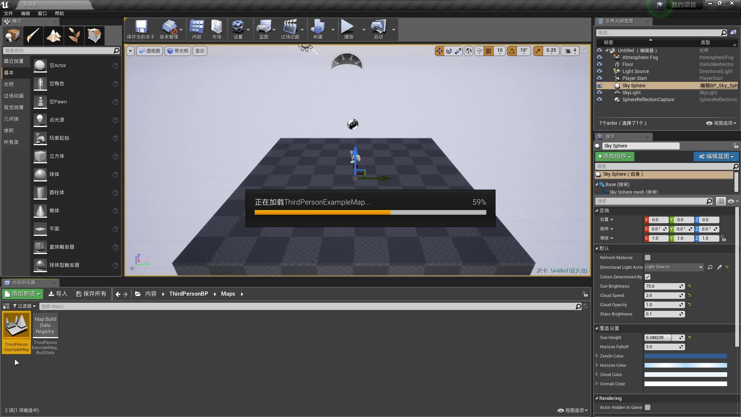Select the rotate gizmo tool in viewport
Image resolution: width=741 pixels, height=417 pixels.
[449, 51]
